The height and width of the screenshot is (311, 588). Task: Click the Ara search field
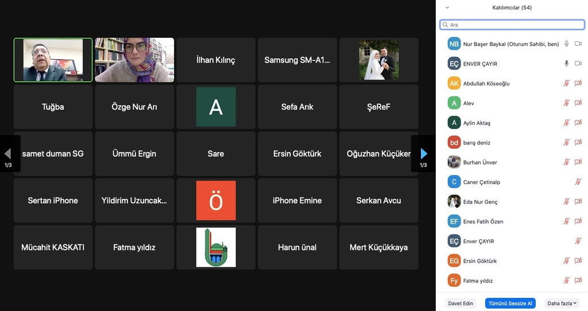tap(514, 25)
